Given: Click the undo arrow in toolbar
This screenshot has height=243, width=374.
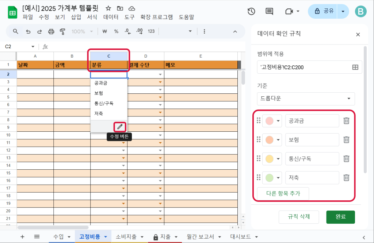Looking at the screenshot, I should tap(28, 31).
